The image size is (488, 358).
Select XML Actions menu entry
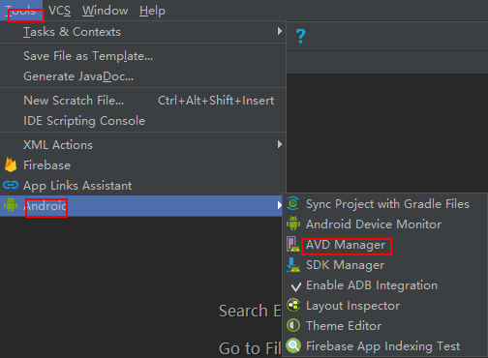(142, 145)
